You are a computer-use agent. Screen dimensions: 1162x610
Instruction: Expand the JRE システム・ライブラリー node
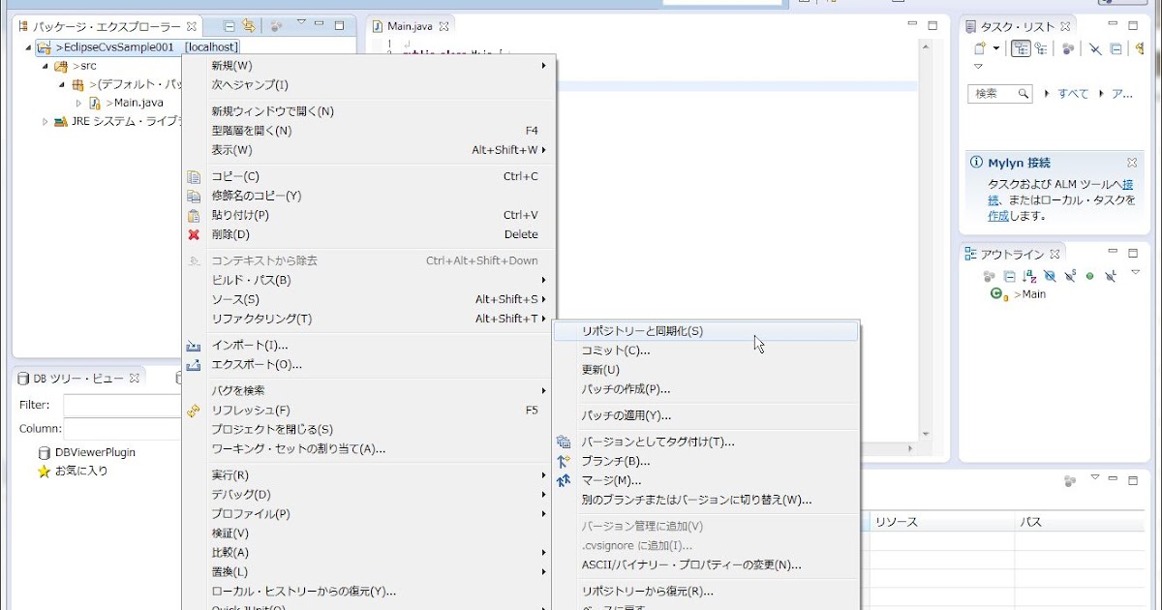[45, 121]
